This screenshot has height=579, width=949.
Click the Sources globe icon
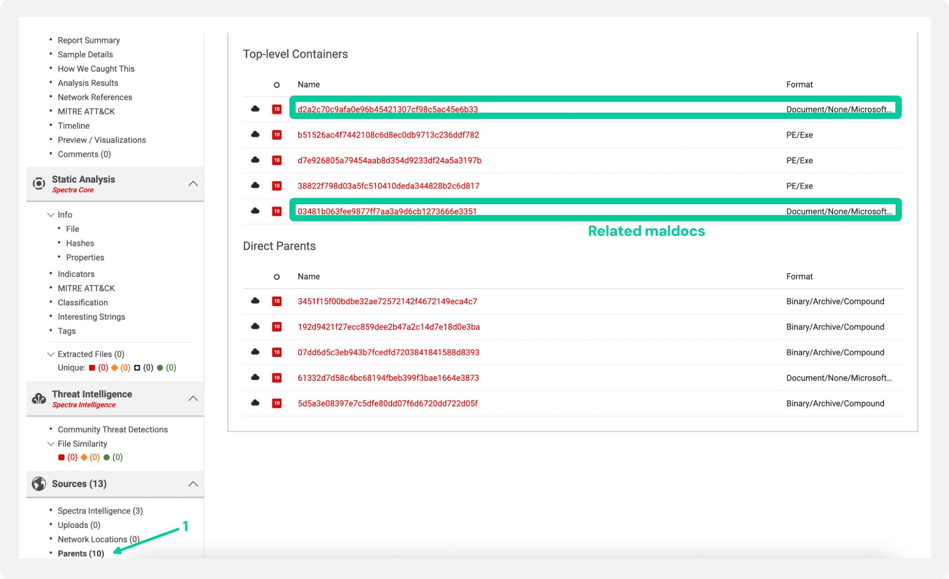click(x=39, y=484)
